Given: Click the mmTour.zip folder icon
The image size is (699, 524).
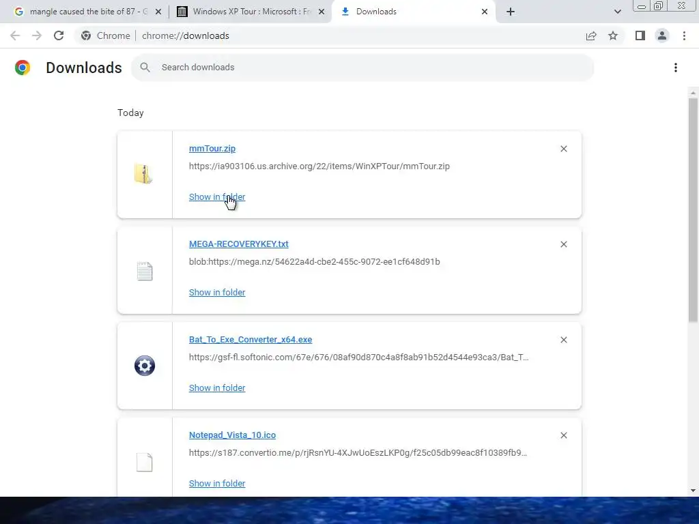Looking at the screenshot, I should pyautogui.click(x=143, y=174).
